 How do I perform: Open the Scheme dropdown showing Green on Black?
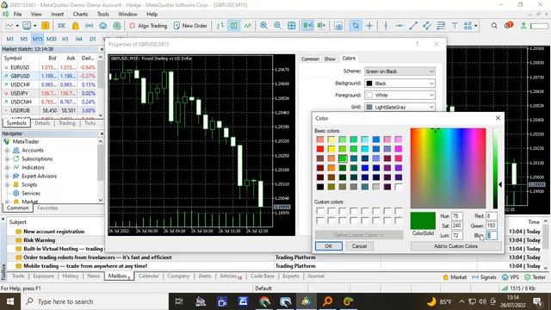click(399, 71)
